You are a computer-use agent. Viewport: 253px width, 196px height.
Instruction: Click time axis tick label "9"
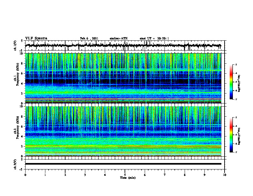[204, 175]
